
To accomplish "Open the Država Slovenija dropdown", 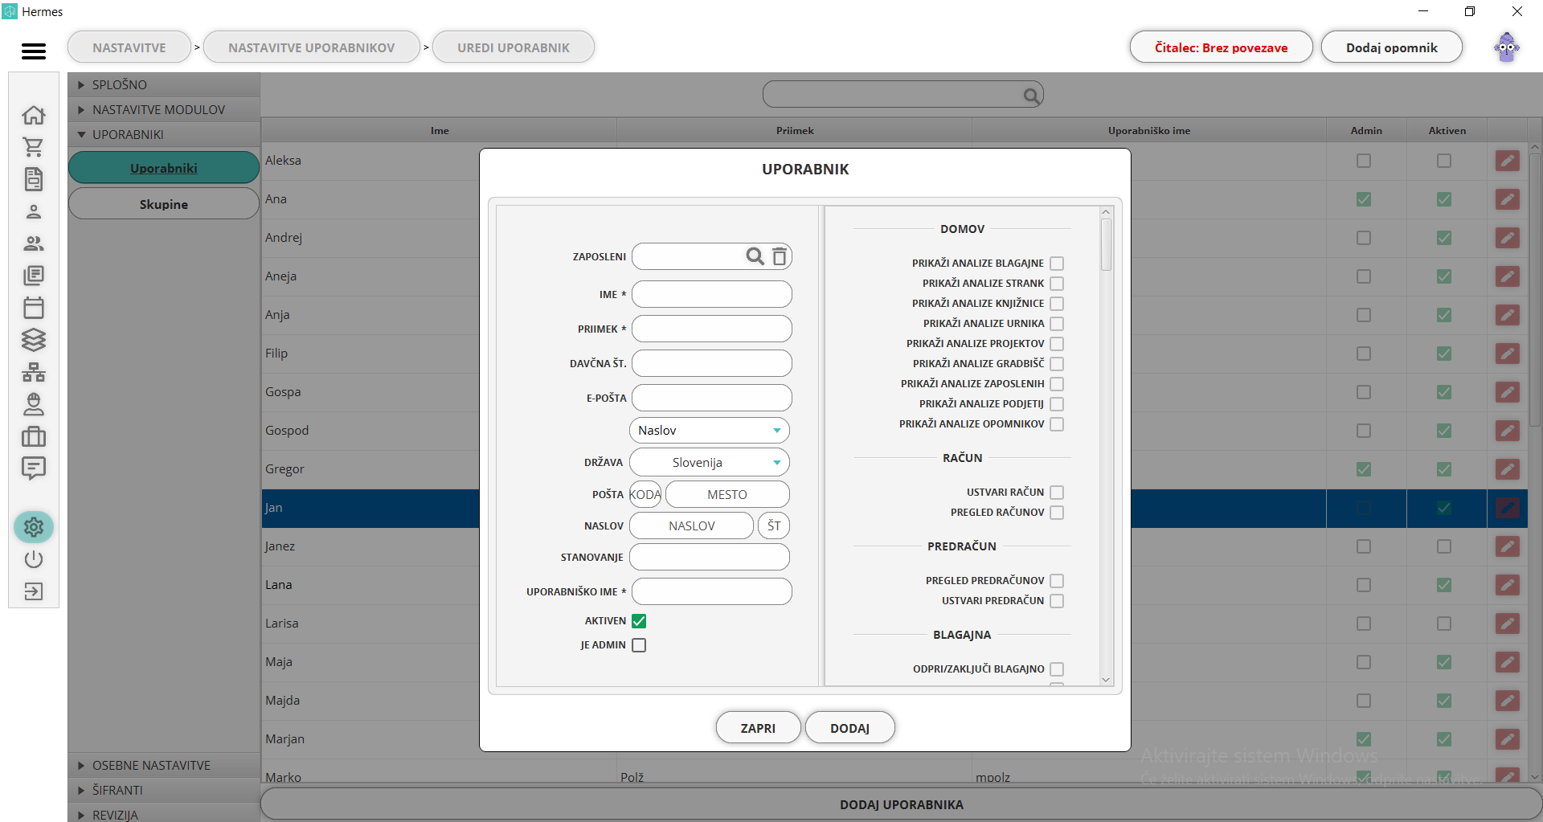I will point(710,463).
